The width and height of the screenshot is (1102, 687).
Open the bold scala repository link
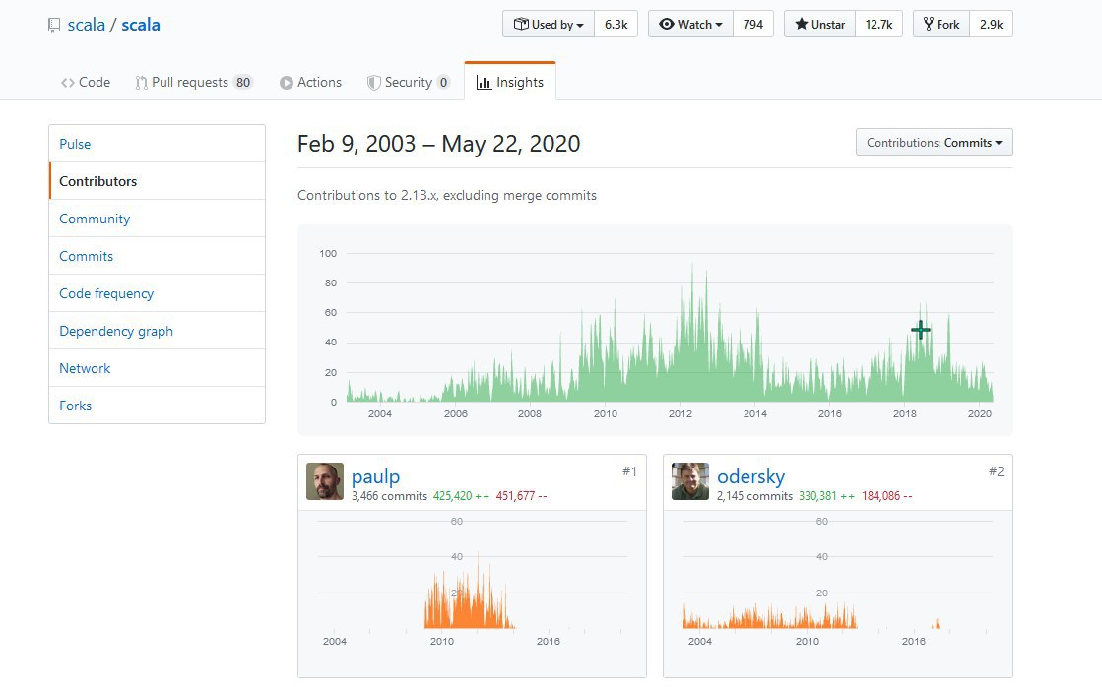(141, 25)
